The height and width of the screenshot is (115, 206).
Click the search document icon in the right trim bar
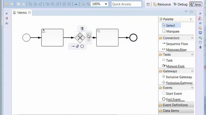200,28
